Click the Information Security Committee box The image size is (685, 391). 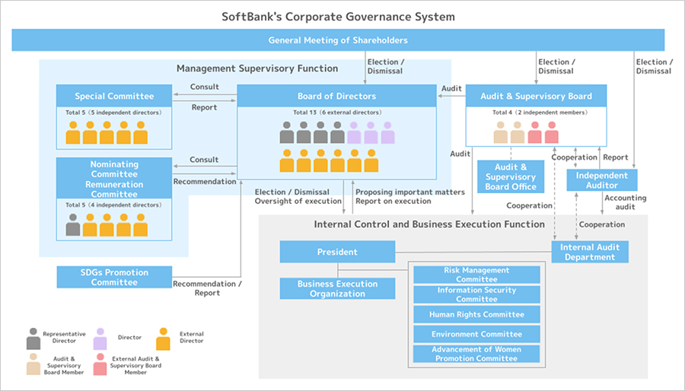click(x=476, y=294)
